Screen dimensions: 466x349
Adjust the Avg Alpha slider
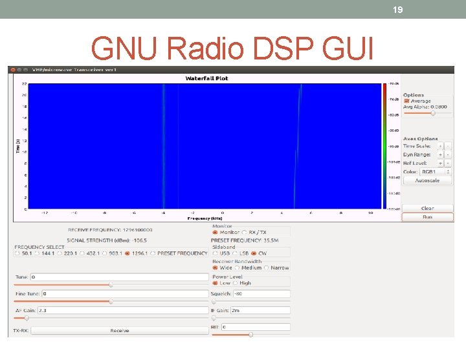click(433, 113)
